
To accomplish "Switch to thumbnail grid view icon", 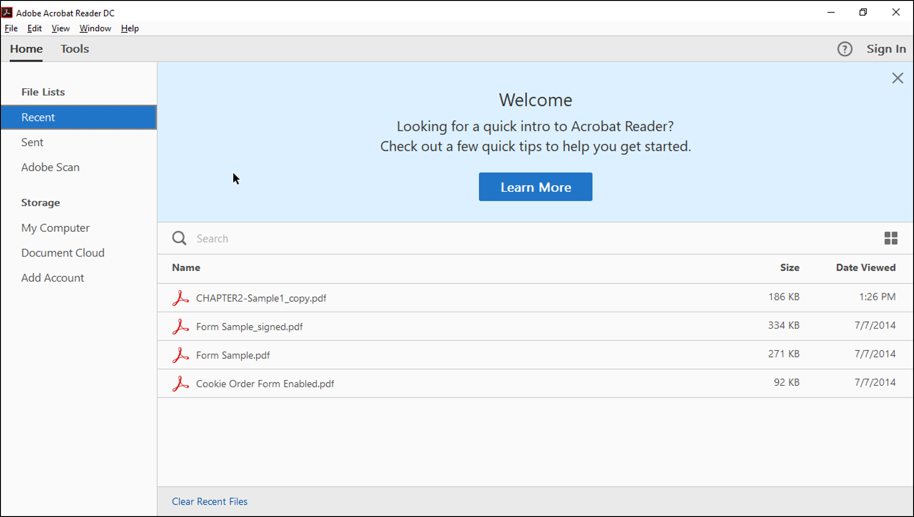I will coord(891,238).
